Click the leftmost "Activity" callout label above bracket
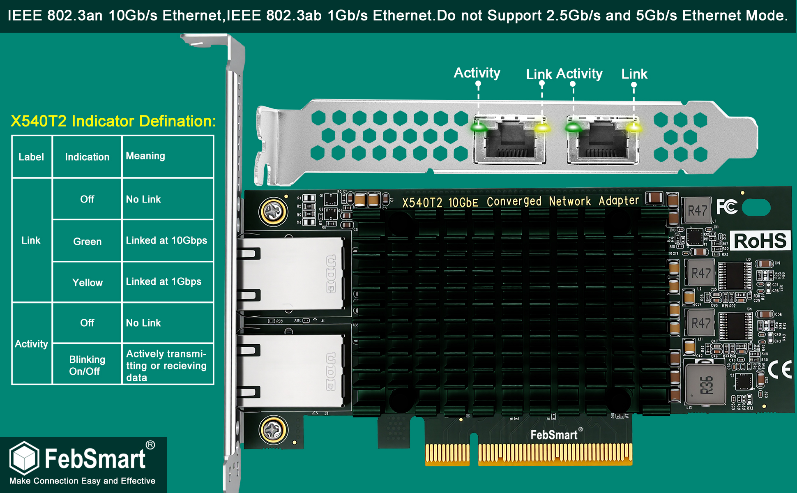Image resolution: width=797 pixels, height=493 pixels. (477, 73)
